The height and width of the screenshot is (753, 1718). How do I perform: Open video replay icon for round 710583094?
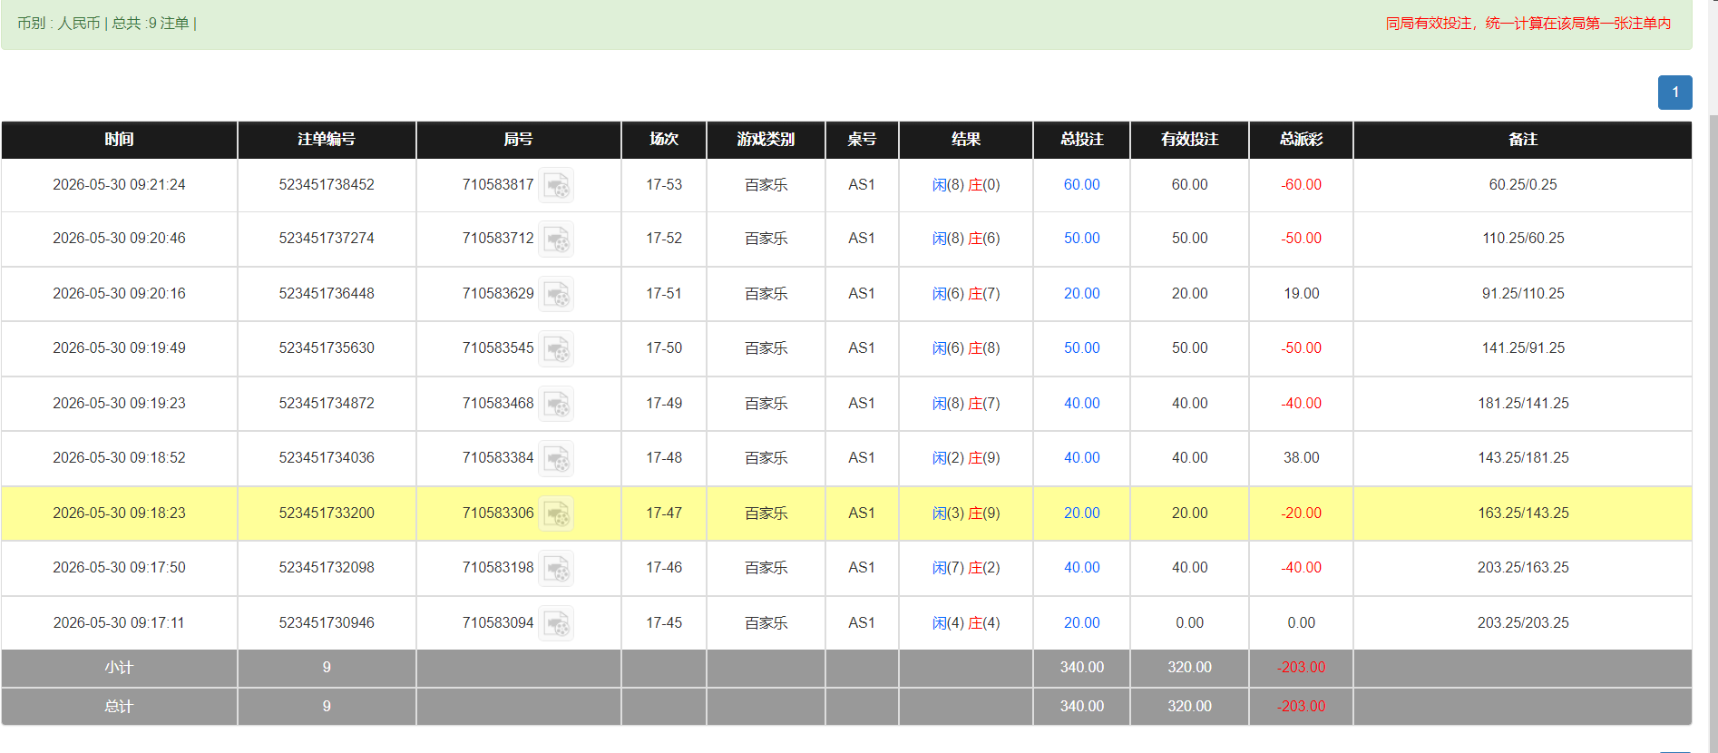pyautogui.click(x=556, y=623)
